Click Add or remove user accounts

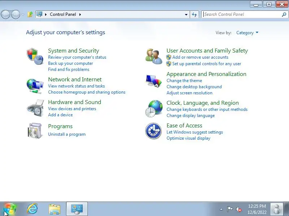[x=200, y=57]
